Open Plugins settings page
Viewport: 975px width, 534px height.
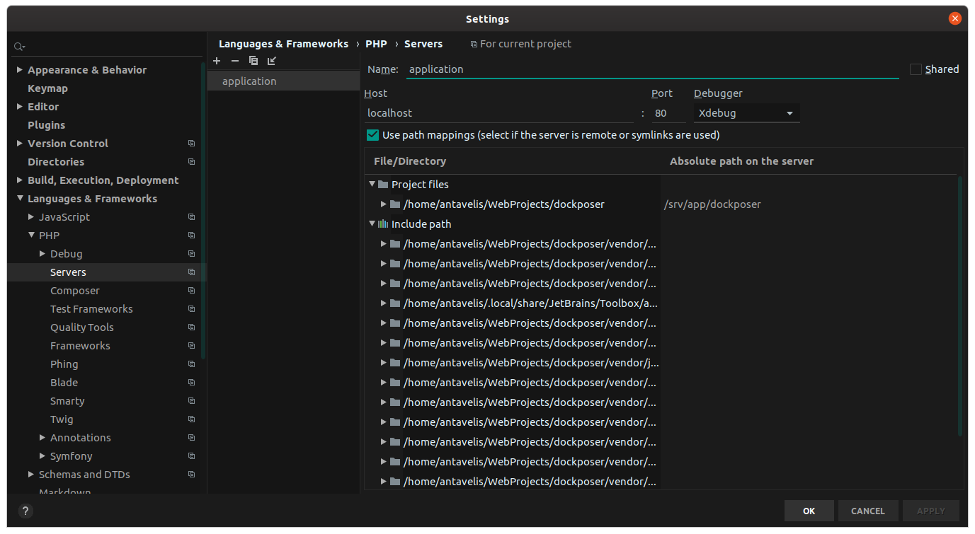[46, 125]
